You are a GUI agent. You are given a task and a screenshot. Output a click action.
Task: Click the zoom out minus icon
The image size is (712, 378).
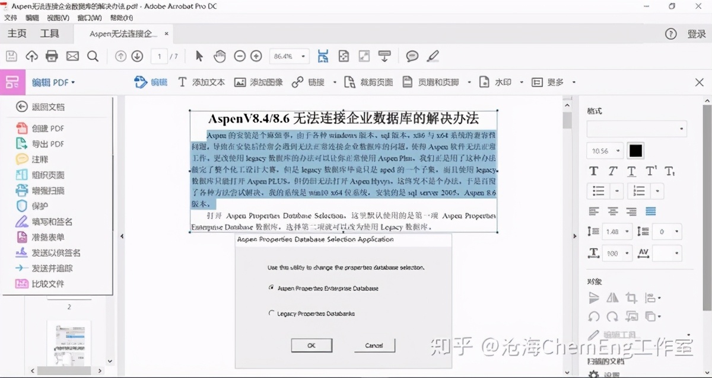point(240,56)
